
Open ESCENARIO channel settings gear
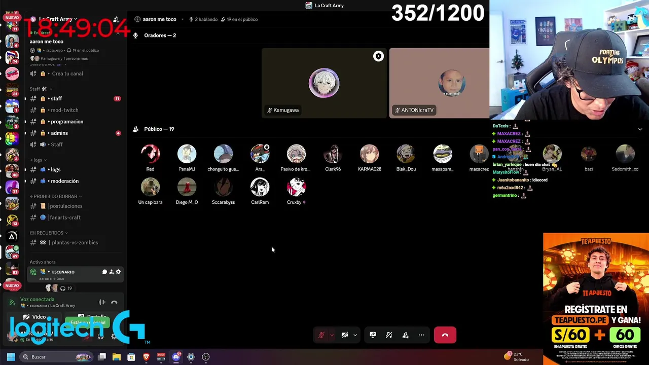(x=118, y=272)
